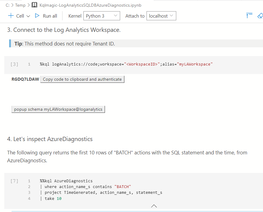Select the KqlMagic notebook filename breadcrumb
The width and height of the screenshot is (263, 212).
(90, 5)
